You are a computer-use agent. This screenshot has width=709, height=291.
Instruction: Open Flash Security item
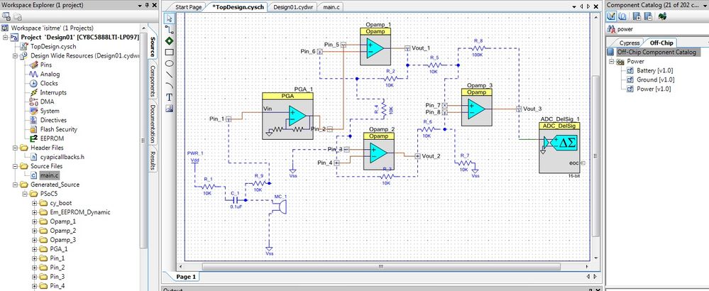(x=59, y=129)
